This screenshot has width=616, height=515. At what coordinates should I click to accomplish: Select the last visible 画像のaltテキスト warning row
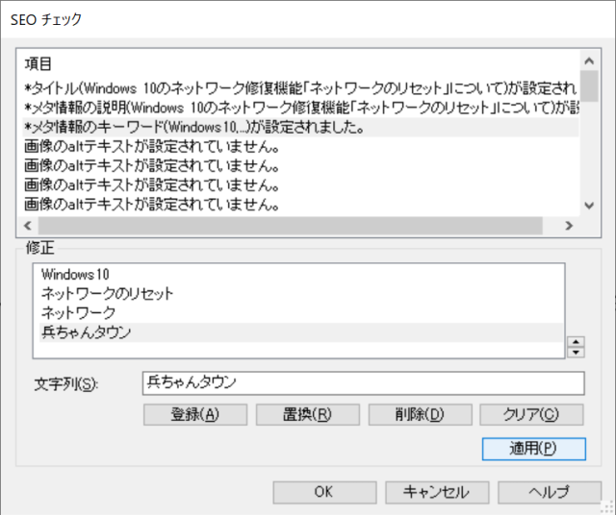click(300, 205)
